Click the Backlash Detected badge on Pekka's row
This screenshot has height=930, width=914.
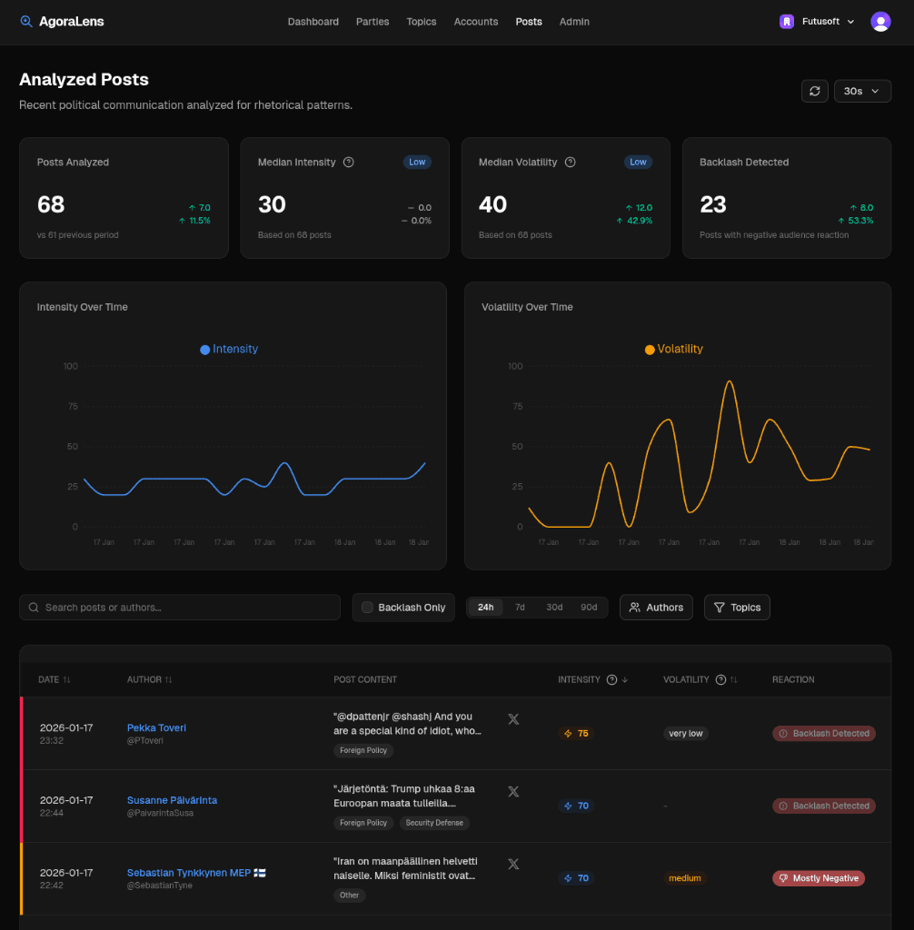(x=824, y=733)
